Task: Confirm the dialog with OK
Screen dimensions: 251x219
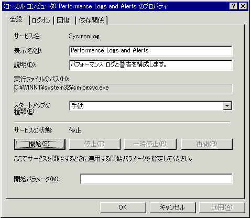Action: (123, 207)
